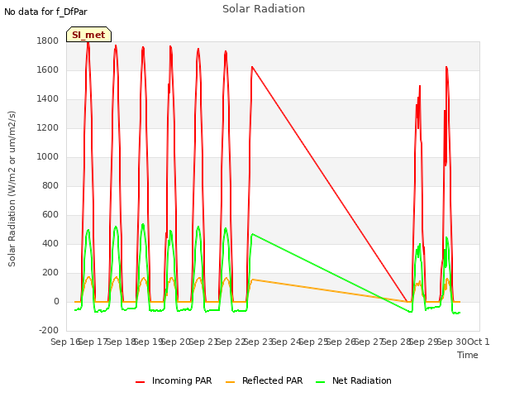Click the 200 y-axis tick label

(x=50, y=273)
